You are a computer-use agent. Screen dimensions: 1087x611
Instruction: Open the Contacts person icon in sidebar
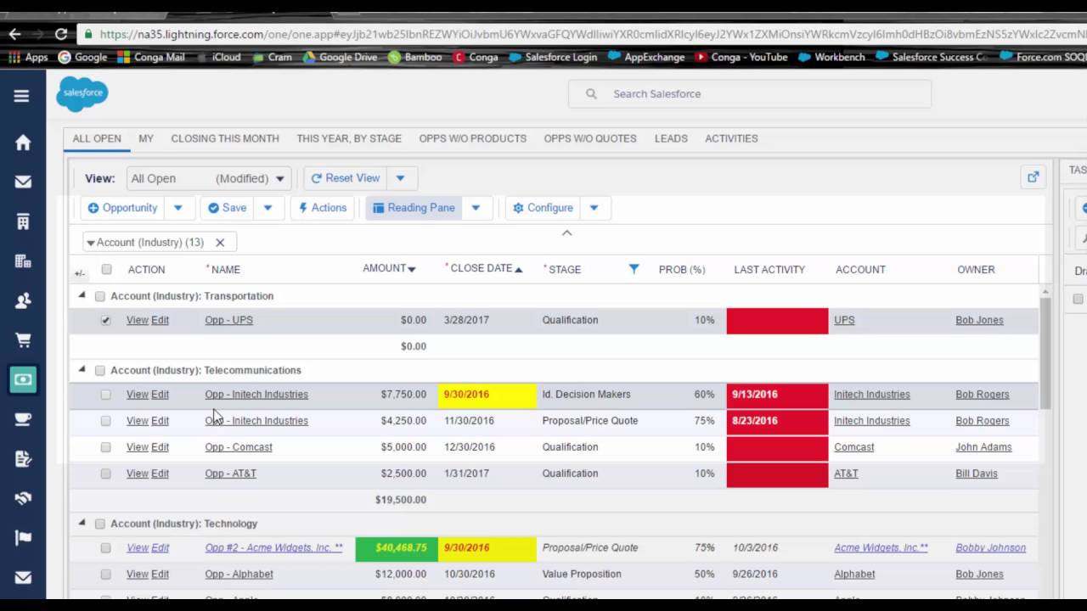point(23,300)
